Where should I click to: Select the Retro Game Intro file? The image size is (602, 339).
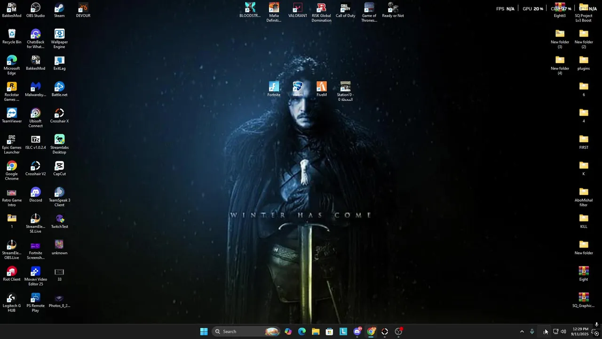pyautogui.click(x=12, y=197)
